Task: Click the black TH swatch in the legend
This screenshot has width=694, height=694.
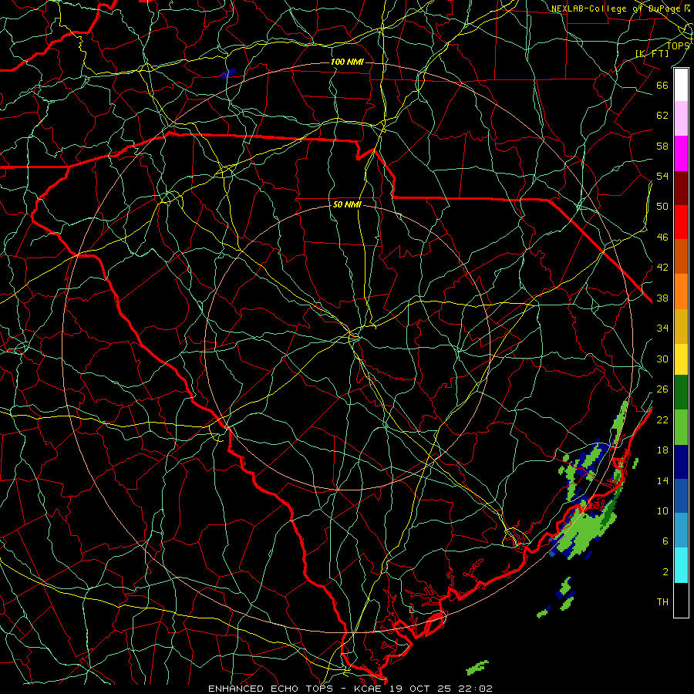Action: pos(681,600)
